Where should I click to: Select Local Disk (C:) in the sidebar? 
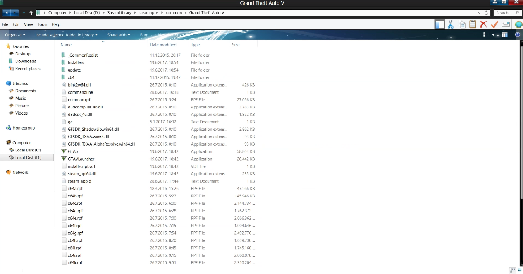[28, 150]
